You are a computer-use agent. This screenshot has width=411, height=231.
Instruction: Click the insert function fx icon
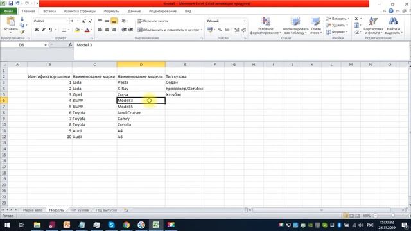point(70,45)
